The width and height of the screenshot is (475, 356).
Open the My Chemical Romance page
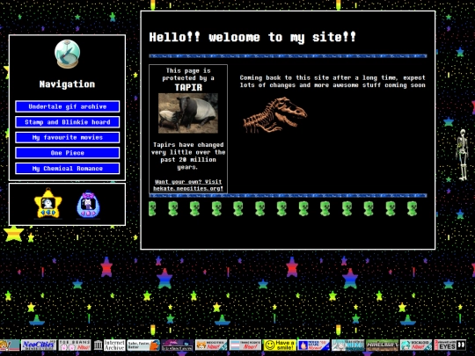(x=67, y=168)
